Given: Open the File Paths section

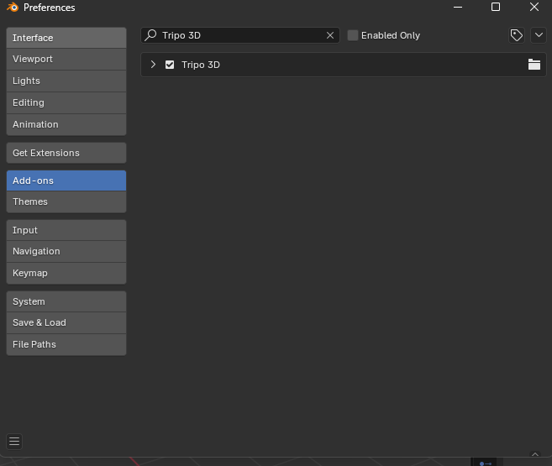Looking at the screenshot, I should (66, 344).
